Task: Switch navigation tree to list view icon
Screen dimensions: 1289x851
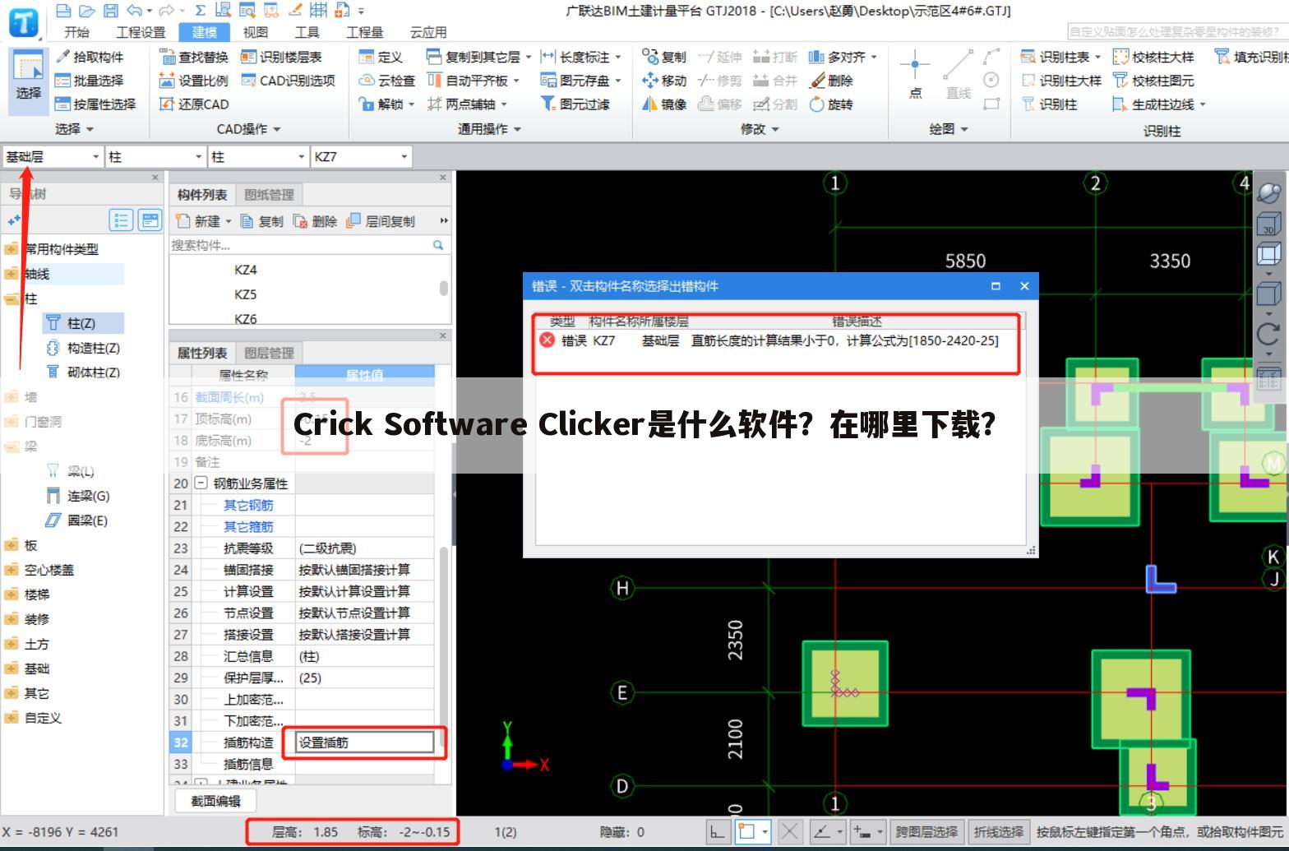Action: (x=122, y=220)
